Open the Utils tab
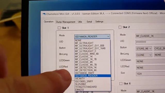Image resolution: width=165 pixels, height=93 pixels. tap(80, 22)
